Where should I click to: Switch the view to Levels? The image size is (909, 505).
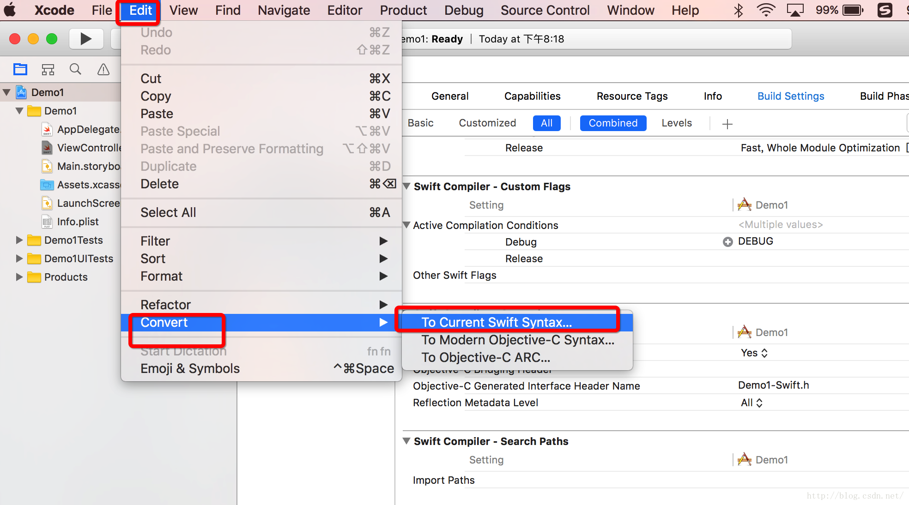(676, 123)
